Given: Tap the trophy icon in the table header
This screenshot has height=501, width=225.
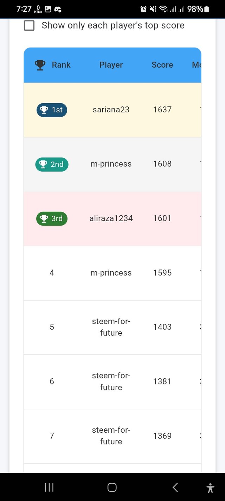Looking at the screenshot, I should pyautogui.click(x=40, y=64).
